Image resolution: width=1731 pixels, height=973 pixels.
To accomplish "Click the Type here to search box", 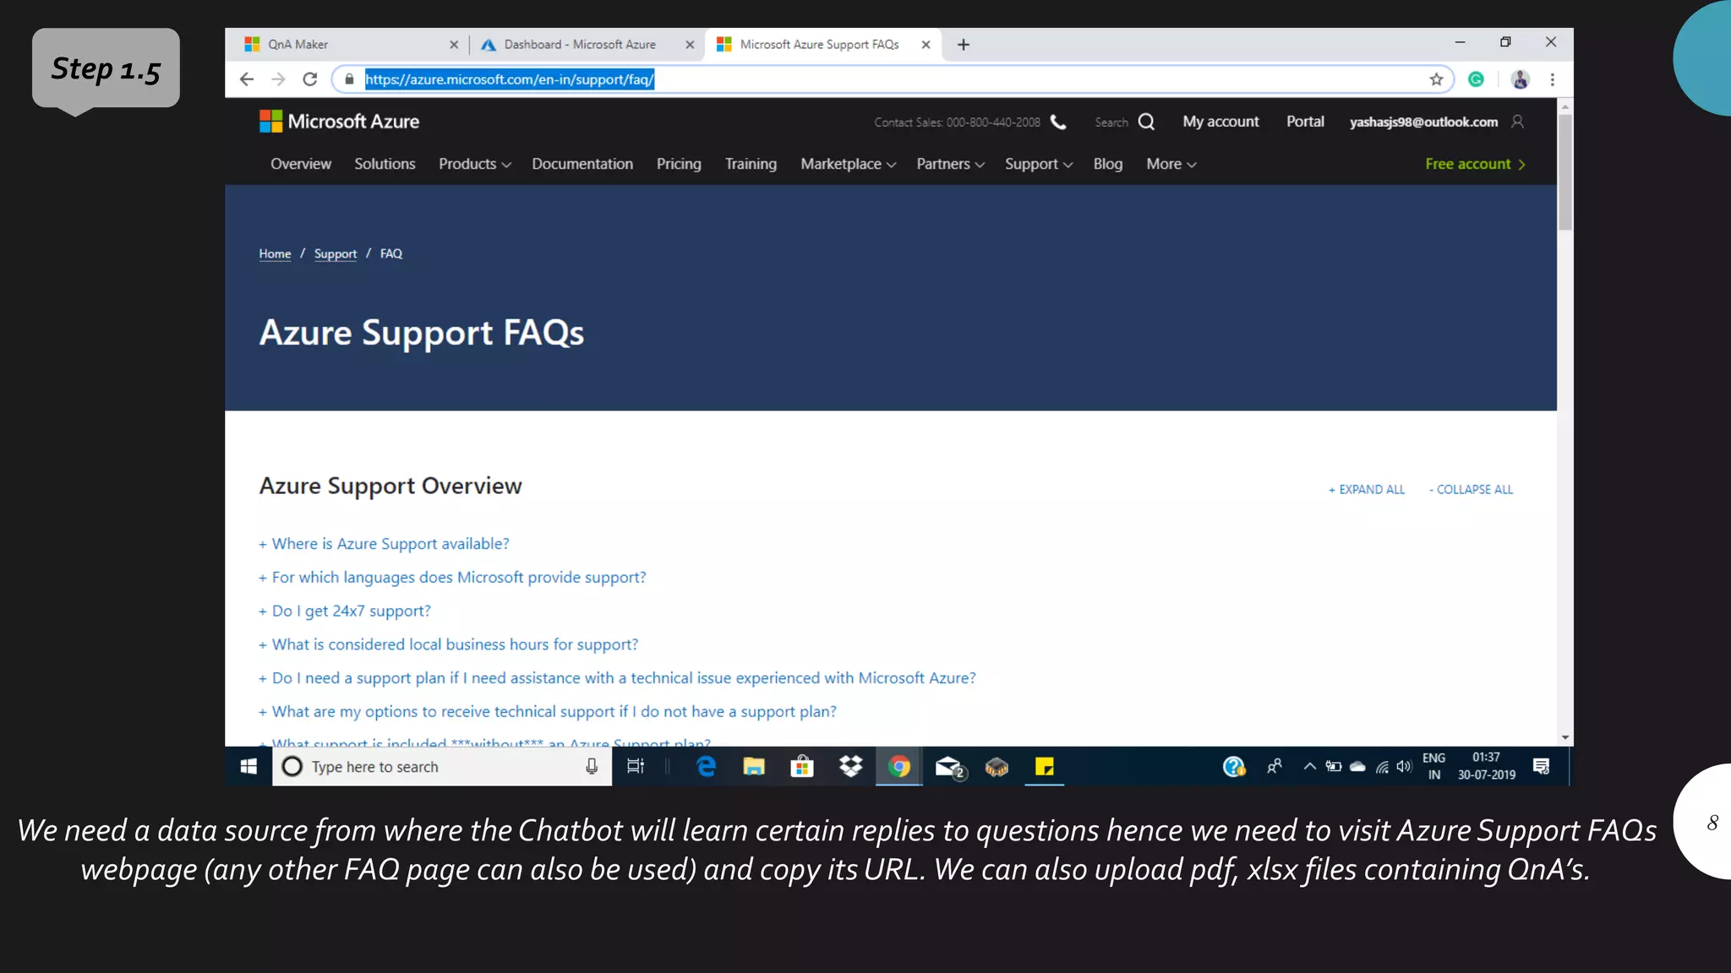I will point(441,766).
